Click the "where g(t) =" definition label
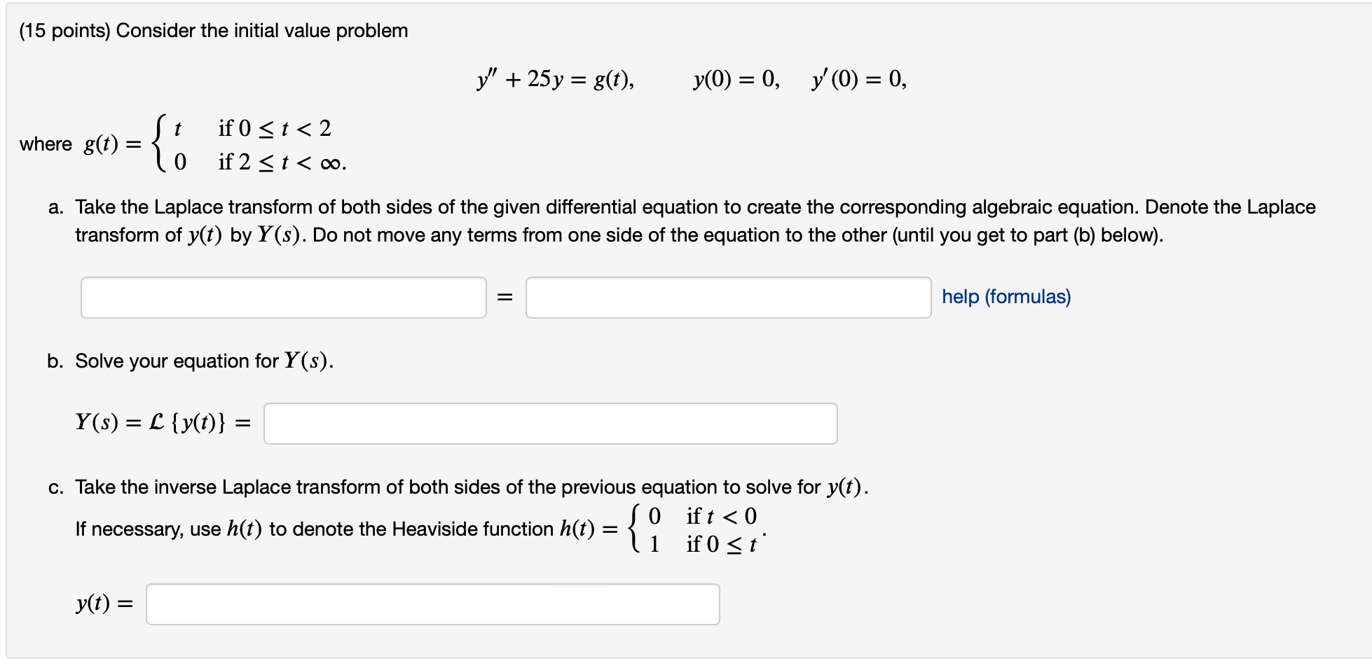This screenshot has width=1372, height=668. pos(80,144)
